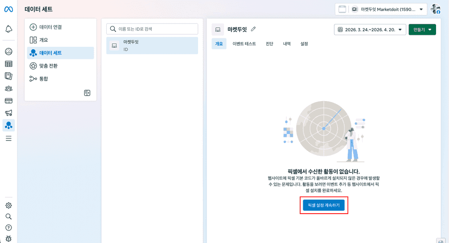Open Ads Manager table icon
The width and height of the screenshot is (449, 243).
8,64
